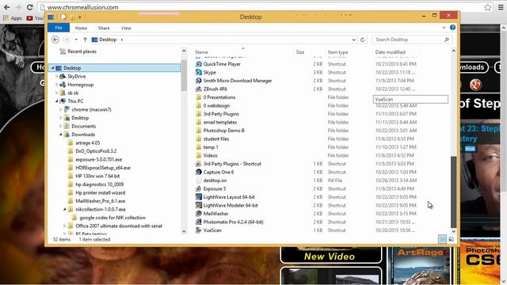Click Desktop breadcrumb in address bar
This screenshot has height=285, width=507.
(108, 40)
